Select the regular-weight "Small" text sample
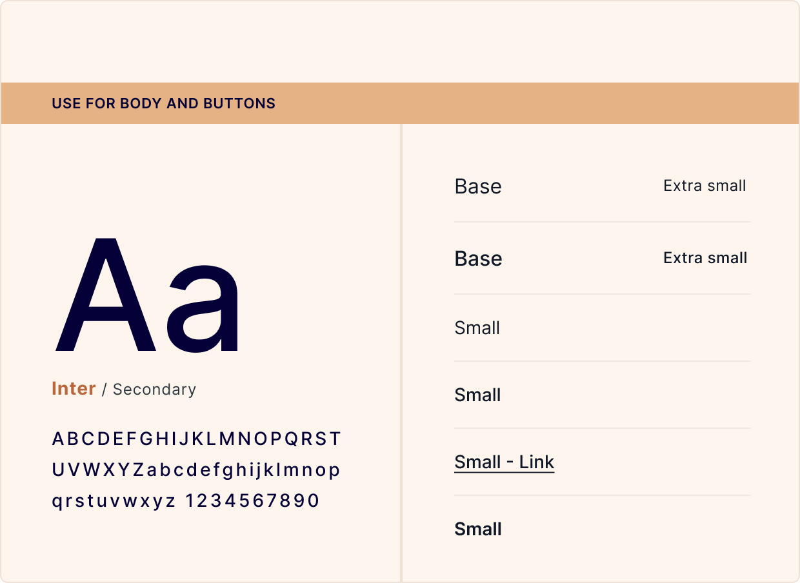Viewport: 800px width, 583px height. pos(477,328)
